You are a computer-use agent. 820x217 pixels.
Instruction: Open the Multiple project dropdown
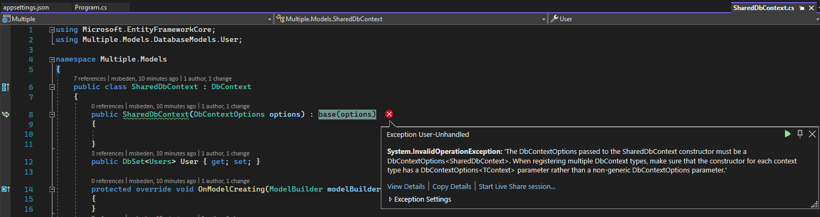click(270, 19)
